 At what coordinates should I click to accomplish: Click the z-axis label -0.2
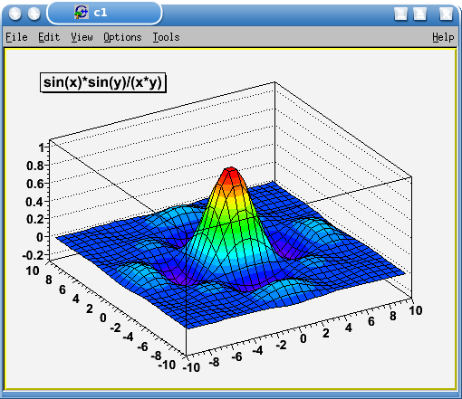(x=34, y=255)
